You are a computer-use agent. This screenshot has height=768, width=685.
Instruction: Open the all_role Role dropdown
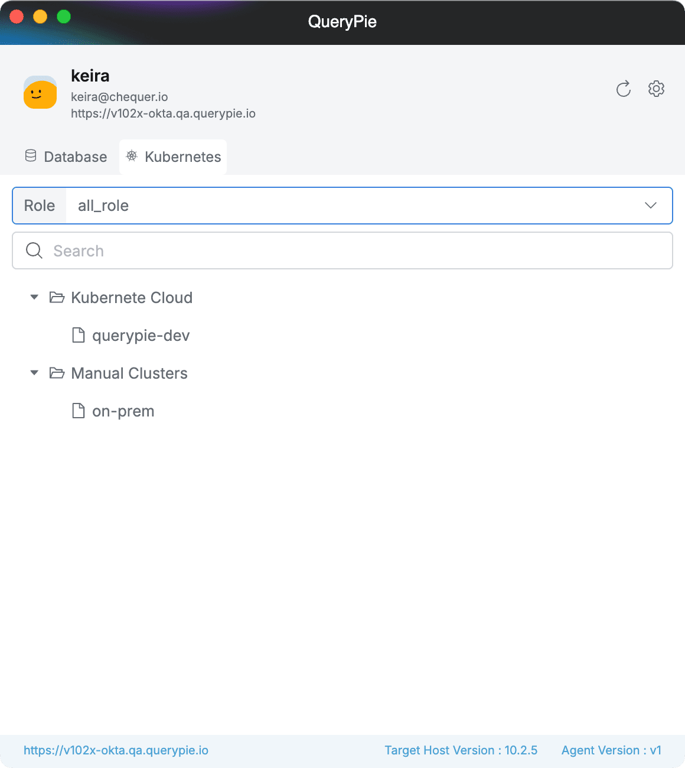pos(651,206)
